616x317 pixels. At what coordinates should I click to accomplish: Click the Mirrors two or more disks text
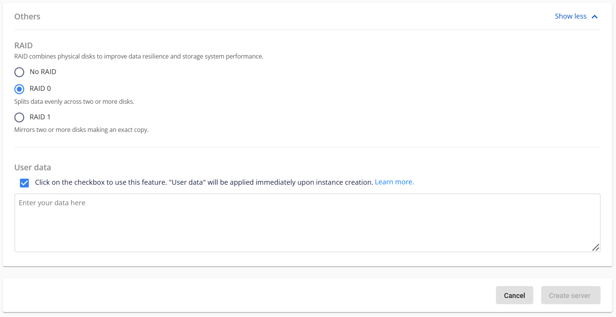coord(81,130)
